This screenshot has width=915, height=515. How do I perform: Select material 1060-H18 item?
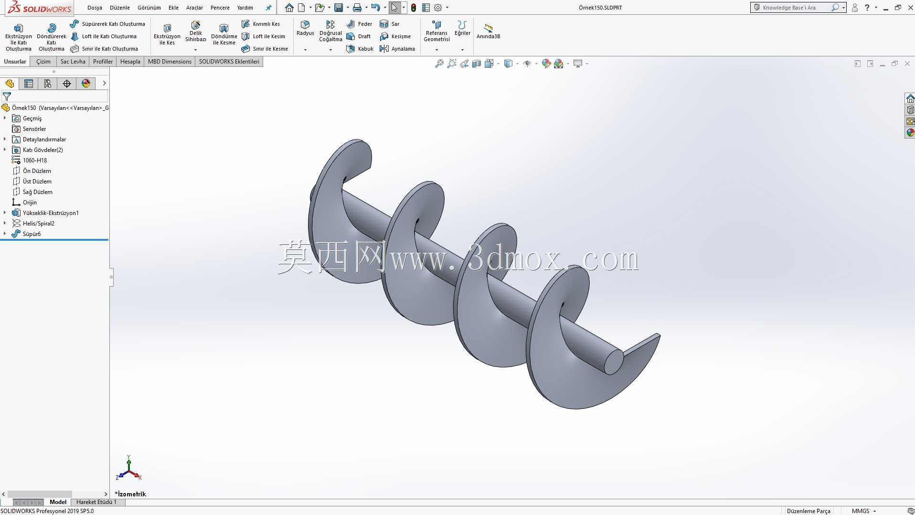[x=34, y=161]
